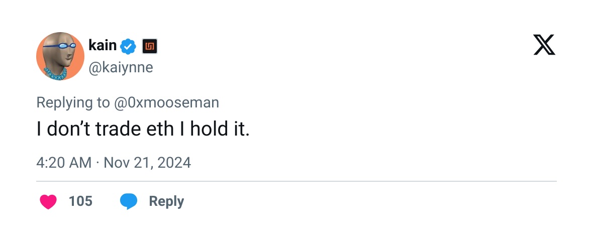Screen dimensions: 593x242
Task: Visit the @kaiynne handle profile
Action: (x=121, y=67)
